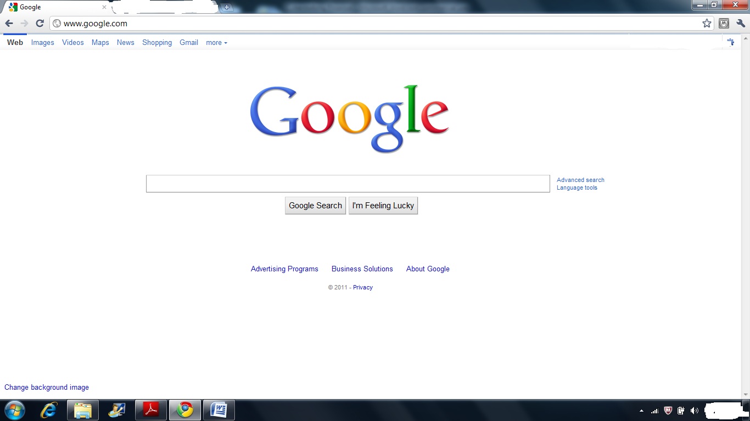This screenshot has height=421, width=750.
Task: Click the '© 2011' copyright text
Action: [338, 287]
